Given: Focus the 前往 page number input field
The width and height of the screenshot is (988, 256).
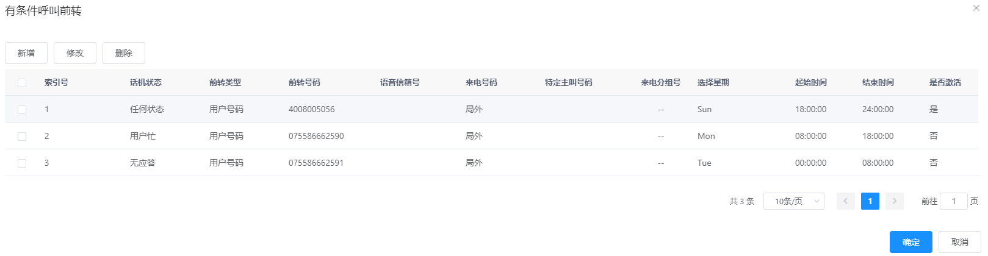Looking at the screenshot, I should 953,201.
